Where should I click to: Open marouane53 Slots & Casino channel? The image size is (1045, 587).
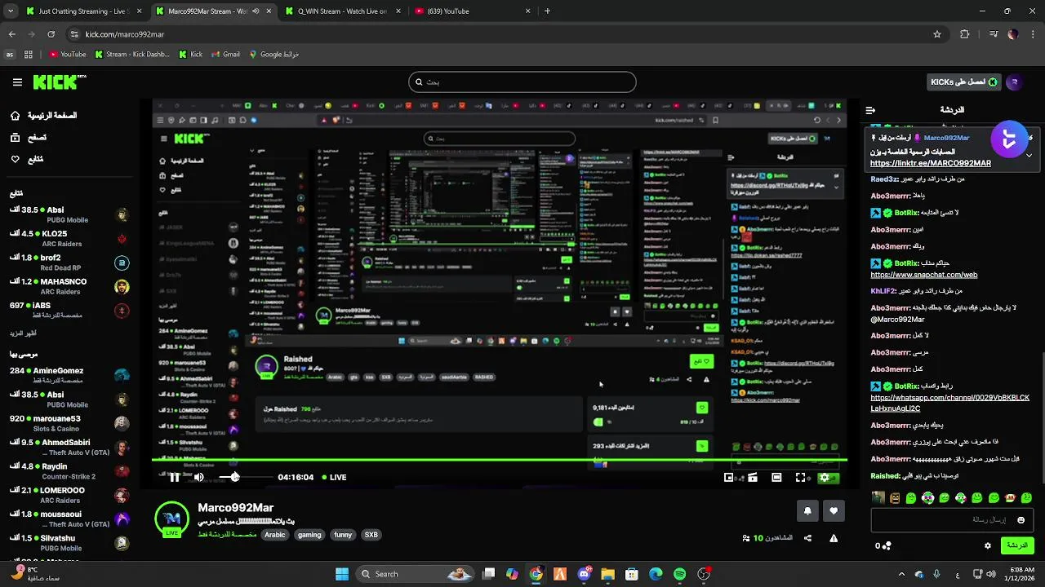pos(69,423)
